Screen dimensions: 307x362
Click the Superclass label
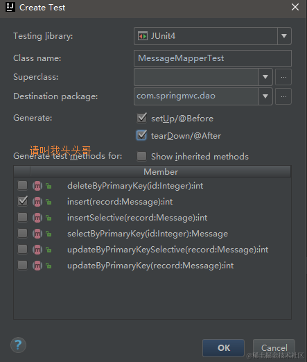36,77
